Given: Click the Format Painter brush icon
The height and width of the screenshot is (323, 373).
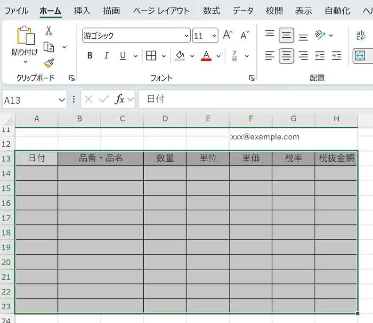Looking at the screenshot, I should click(49, 63).
